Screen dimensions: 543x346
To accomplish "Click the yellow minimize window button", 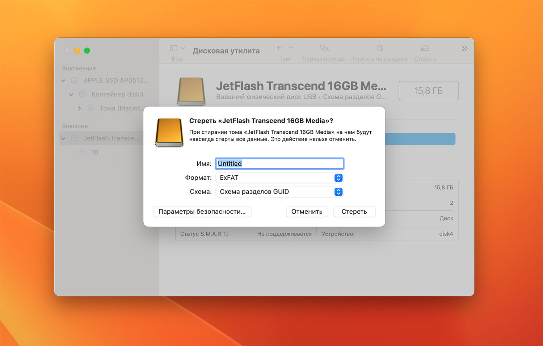I will click(77, 51).
